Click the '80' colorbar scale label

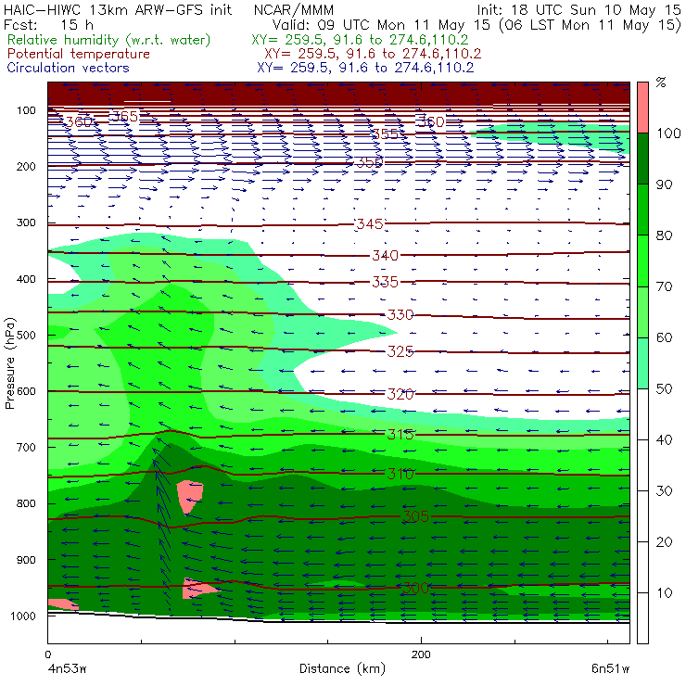(665, 235)
